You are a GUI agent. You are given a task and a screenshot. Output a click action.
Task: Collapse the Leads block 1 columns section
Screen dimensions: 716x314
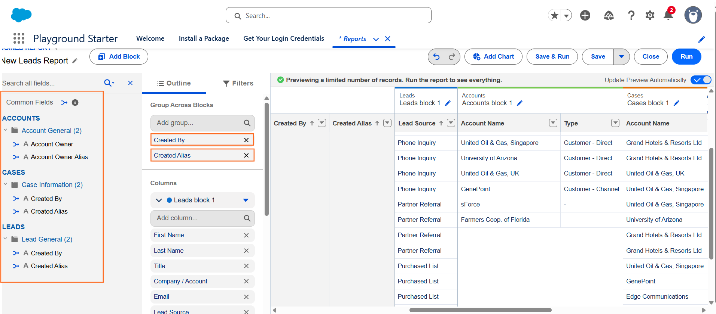point(159,200)
